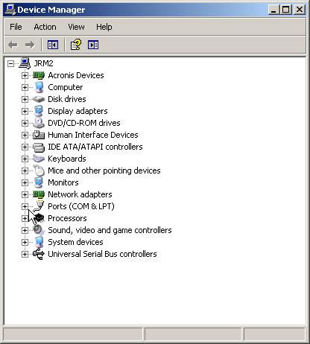310x344 pixels.
Task: Click the Universal Serial Bus controllers USB icon
Action: (39, 254)
